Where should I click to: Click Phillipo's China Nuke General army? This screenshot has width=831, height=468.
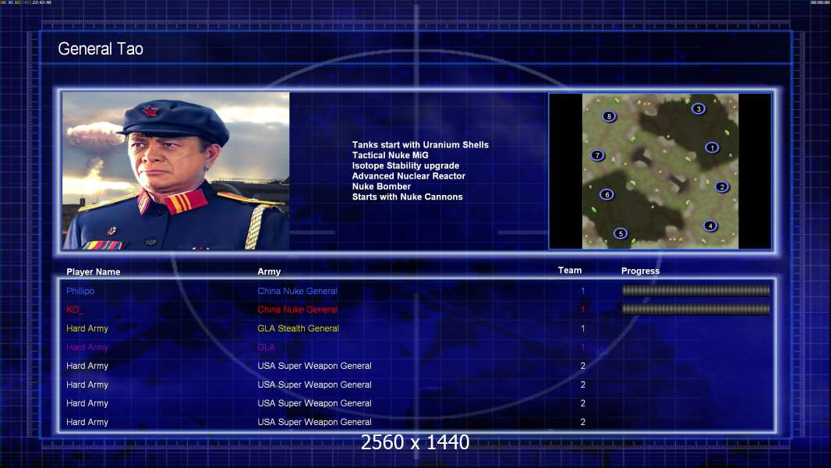tap(297, 291)
